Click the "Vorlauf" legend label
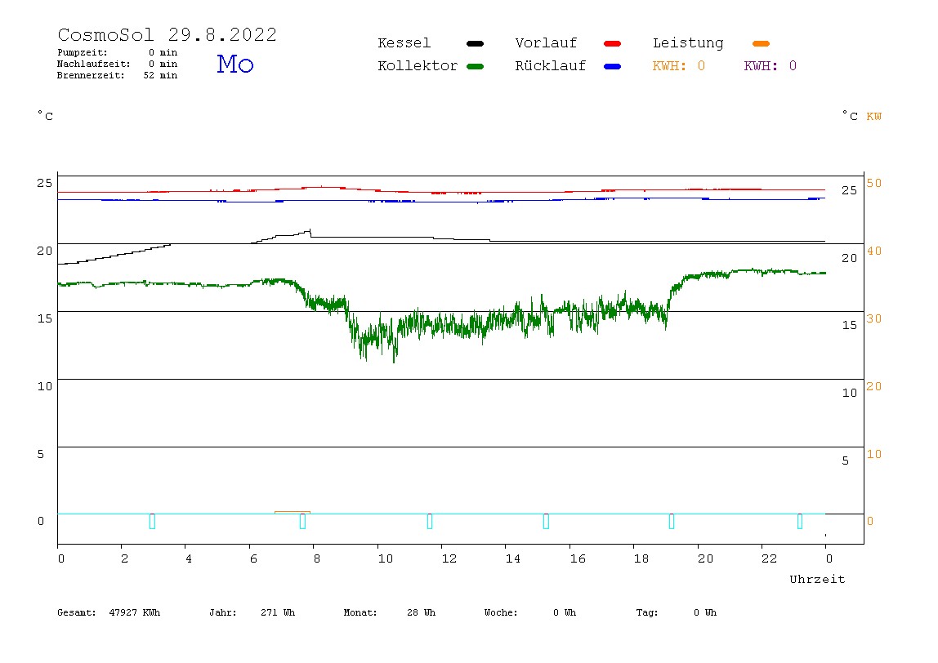 [x=546, y=43]
